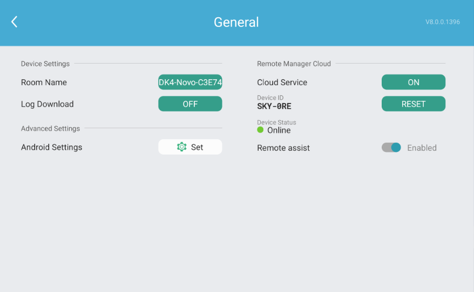Click the Remote assist label

click(x=283, y=148)
